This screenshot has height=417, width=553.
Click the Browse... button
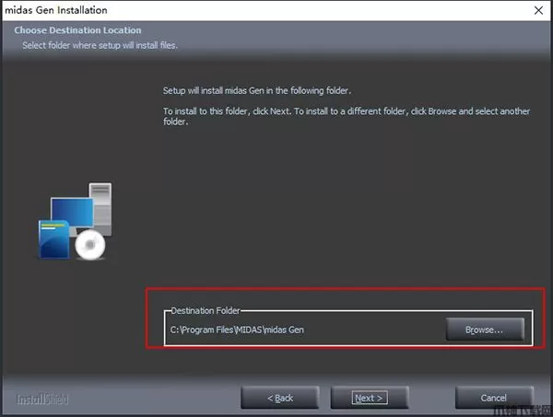tap(485, 330)
